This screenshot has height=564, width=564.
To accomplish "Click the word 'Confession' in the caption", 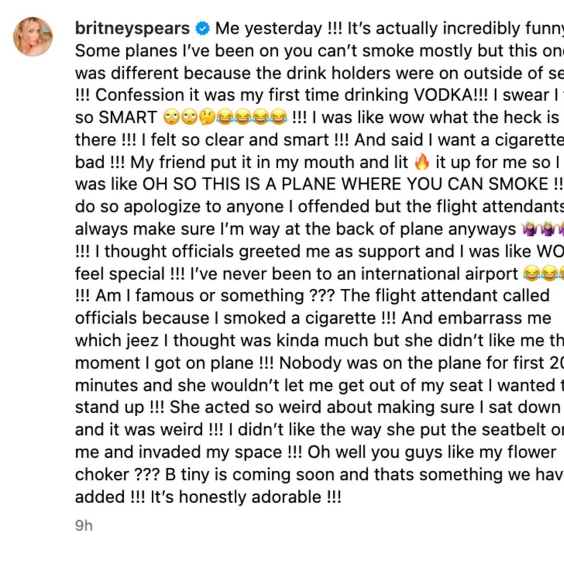I will (136, 95).
